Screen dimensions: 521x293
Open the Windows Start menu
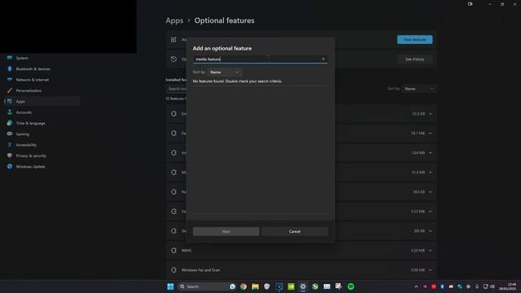pos(170,286)
